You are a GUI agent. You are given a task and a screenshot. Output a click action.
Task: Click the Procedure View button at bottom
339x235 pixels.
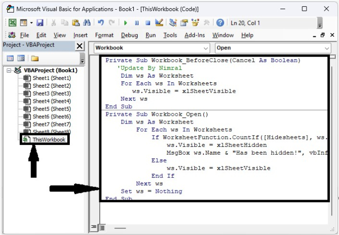click(93, 227)
